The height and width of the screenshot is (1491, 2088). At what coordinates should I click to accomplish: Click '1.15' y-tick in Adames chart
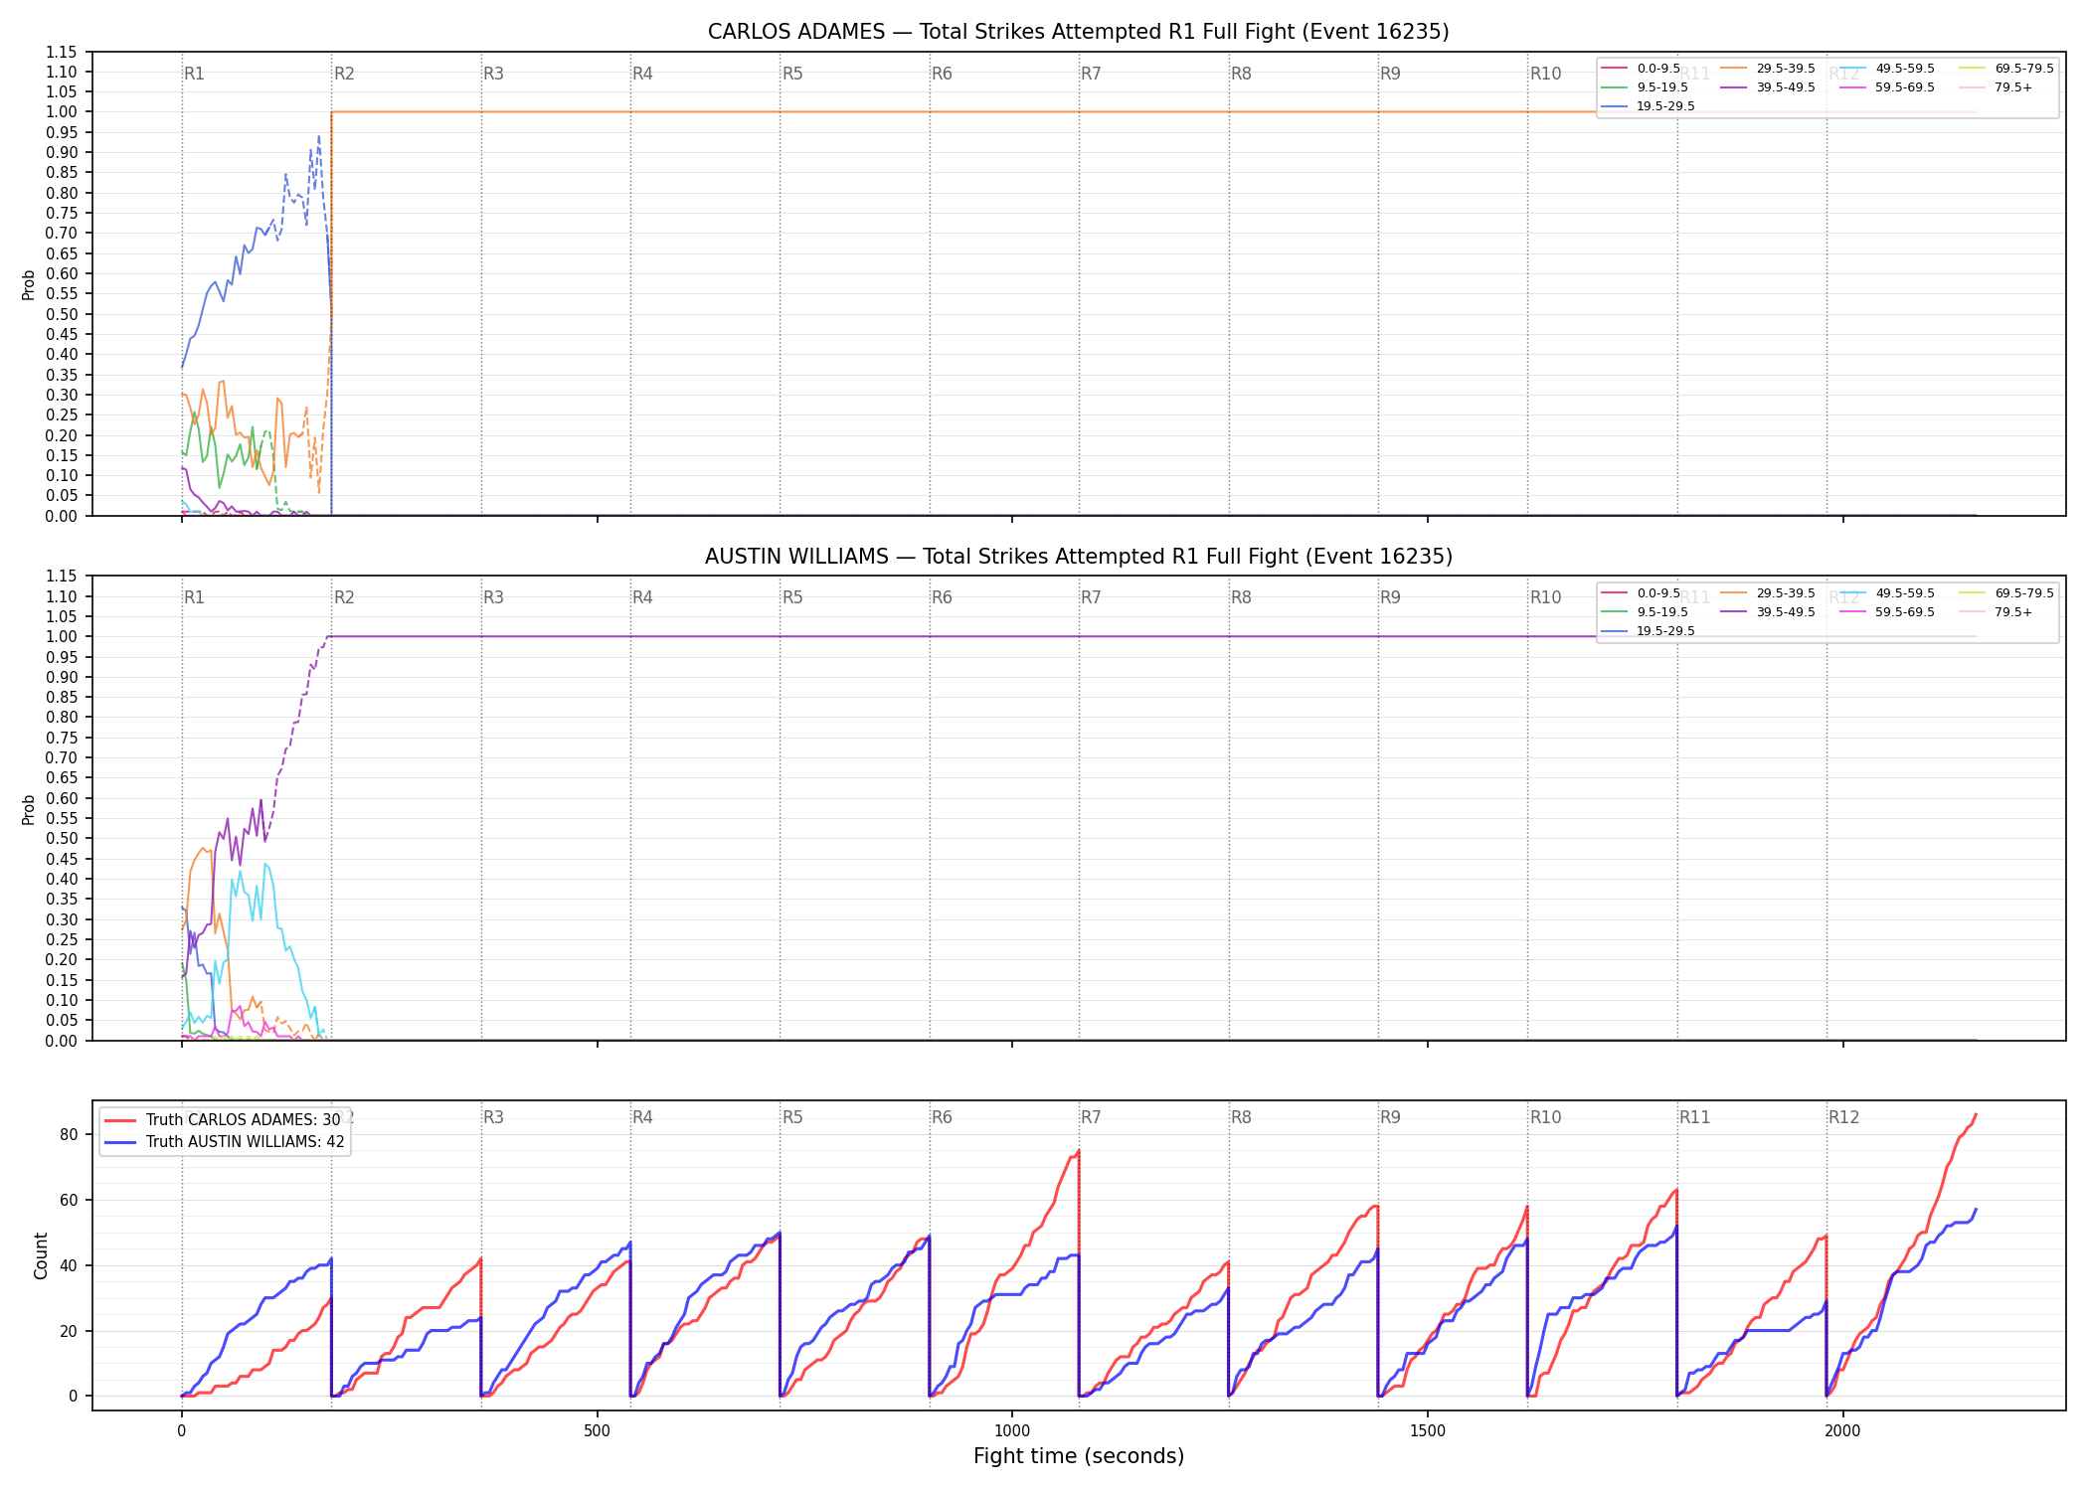62,52
